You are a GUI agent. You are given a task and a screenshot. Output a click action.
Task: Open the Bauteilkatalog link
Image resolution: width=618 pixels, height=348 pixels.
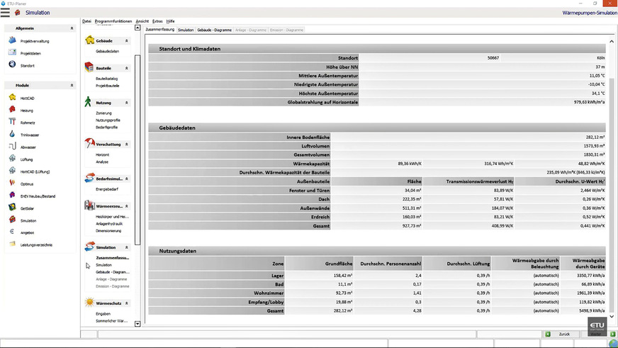click(x=108, y=79)
